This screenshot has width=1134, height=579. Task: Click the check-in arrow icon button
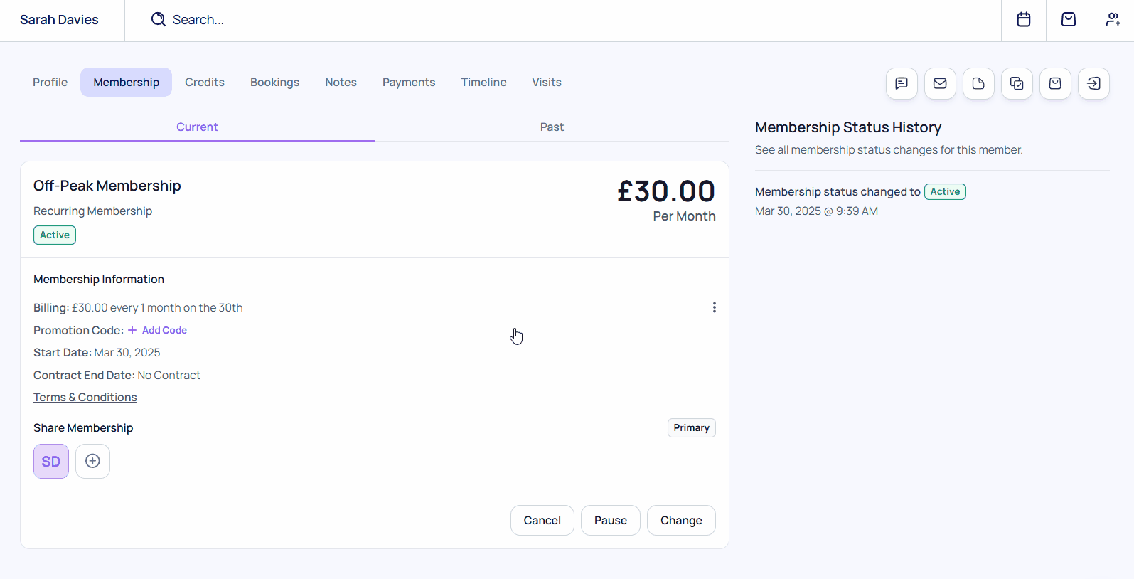pos(1093,84)
